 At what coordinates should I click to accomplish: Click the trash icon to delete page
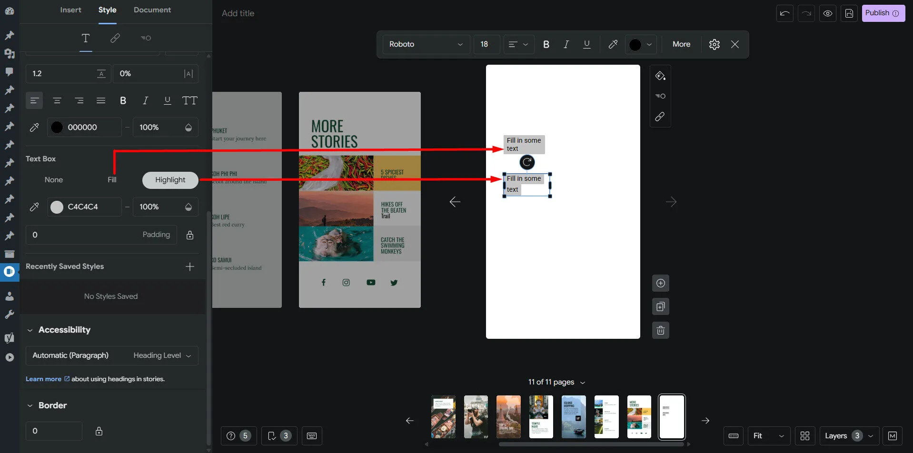point(660,330)
